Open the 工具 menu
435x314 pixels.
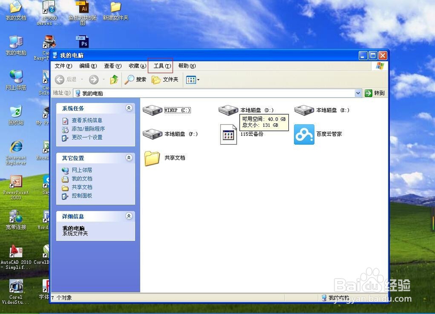click(160, 66)
